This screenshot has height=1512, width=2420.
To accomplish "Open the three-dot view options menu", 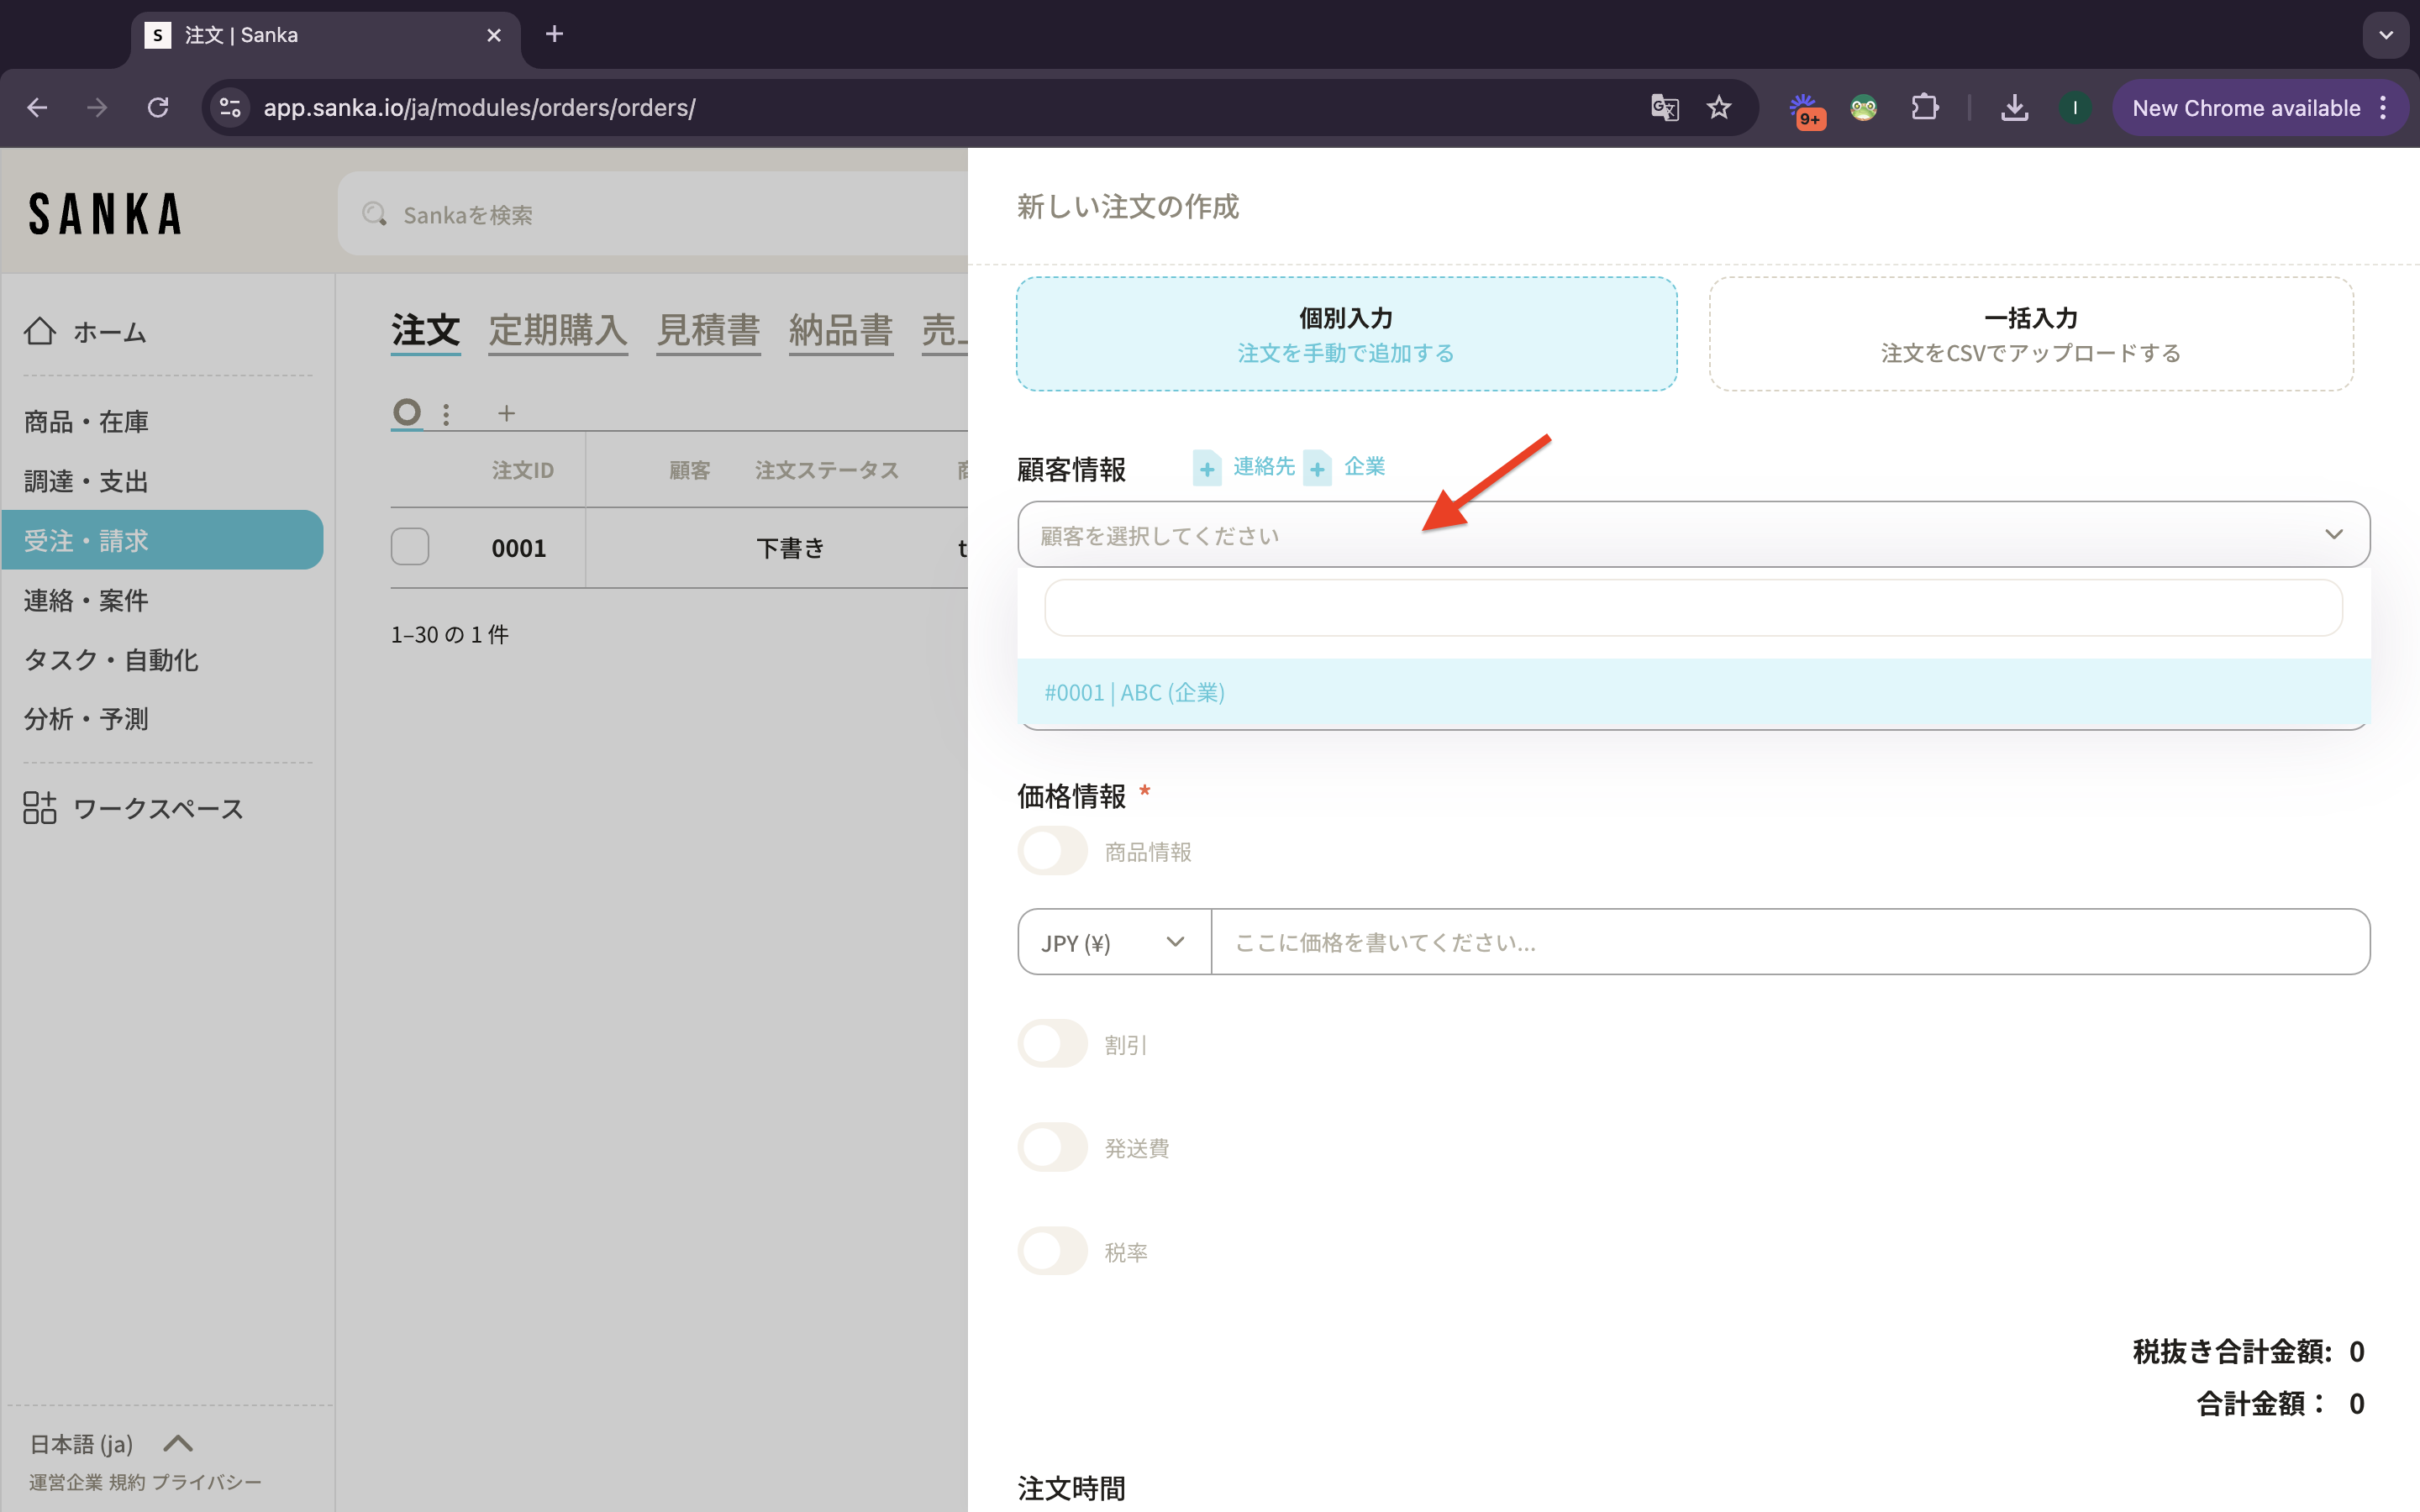I will pyautogui.click(x=446, y=413).
